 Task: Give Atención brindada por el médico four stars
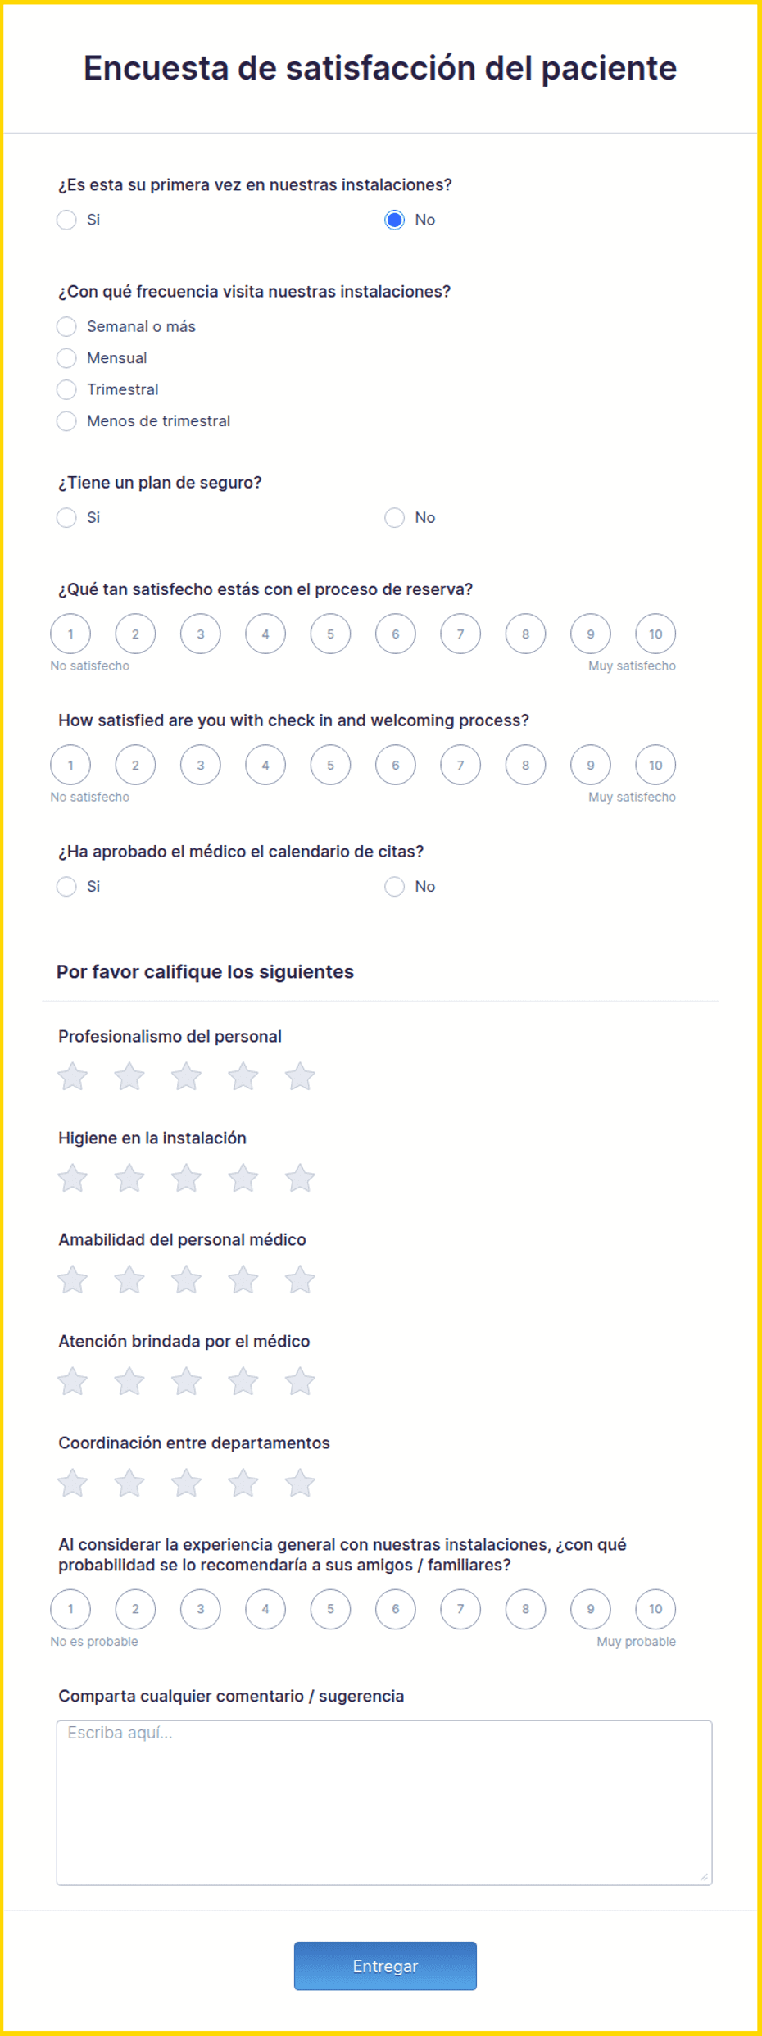coord(243,1381)
